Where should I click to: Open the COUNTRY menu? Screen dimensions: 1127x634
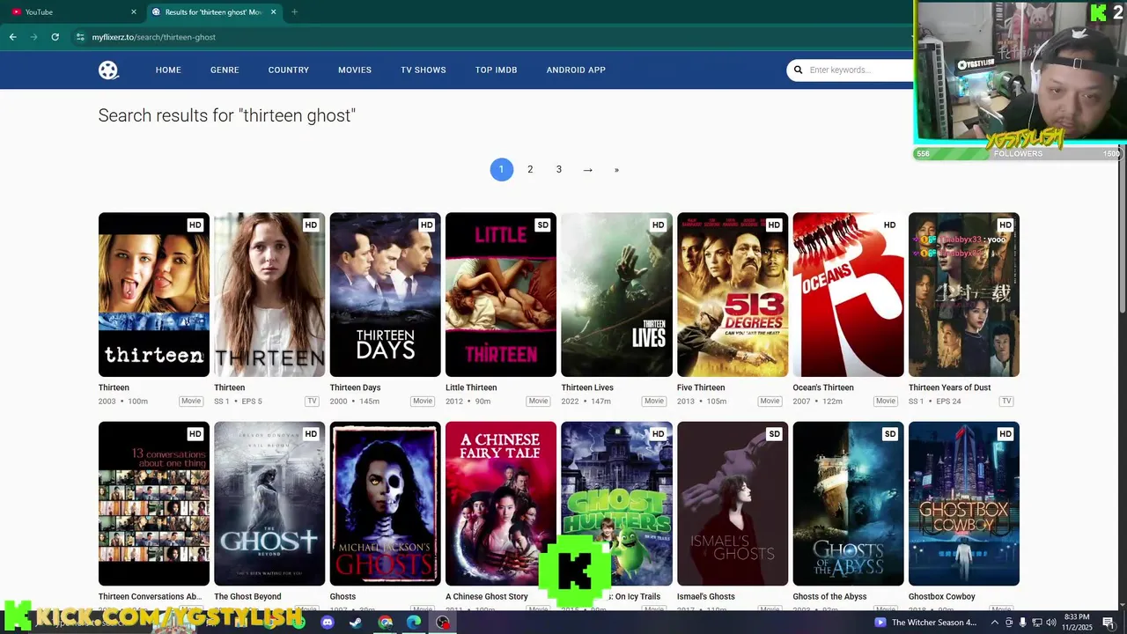[289, 70]
